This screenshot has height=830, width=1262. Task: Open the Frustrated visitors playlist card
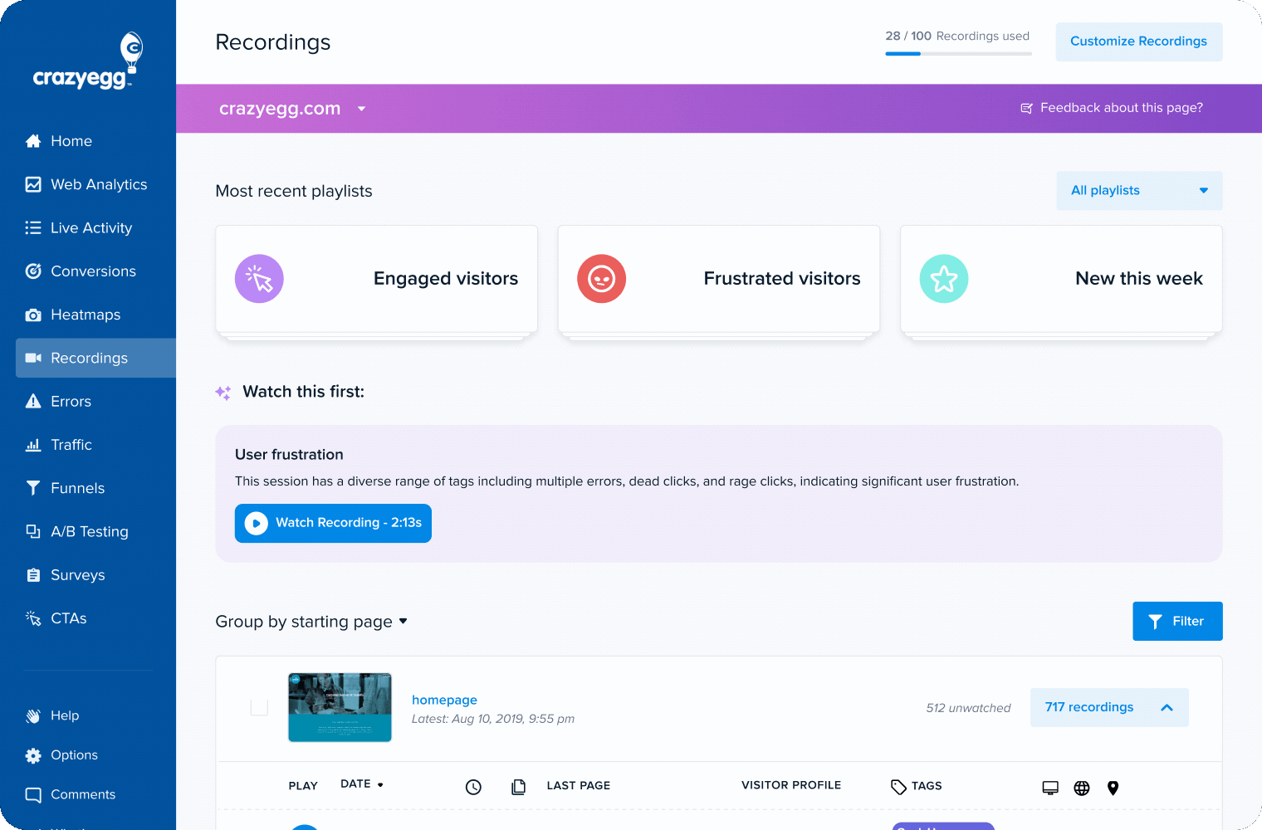click(719, 280)
